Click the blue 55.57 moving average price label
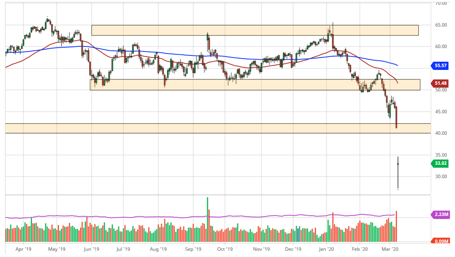 pyautogui.click(x=440, y=66)
